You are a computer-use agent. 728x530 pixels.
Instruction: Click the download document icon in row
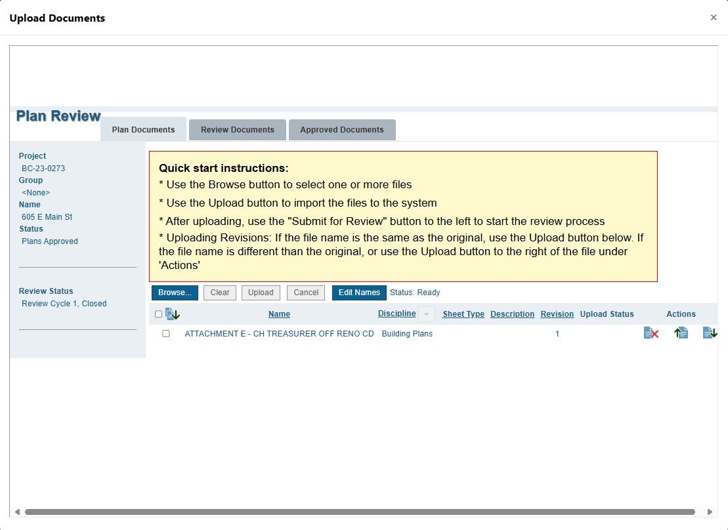tap(710, 333)
